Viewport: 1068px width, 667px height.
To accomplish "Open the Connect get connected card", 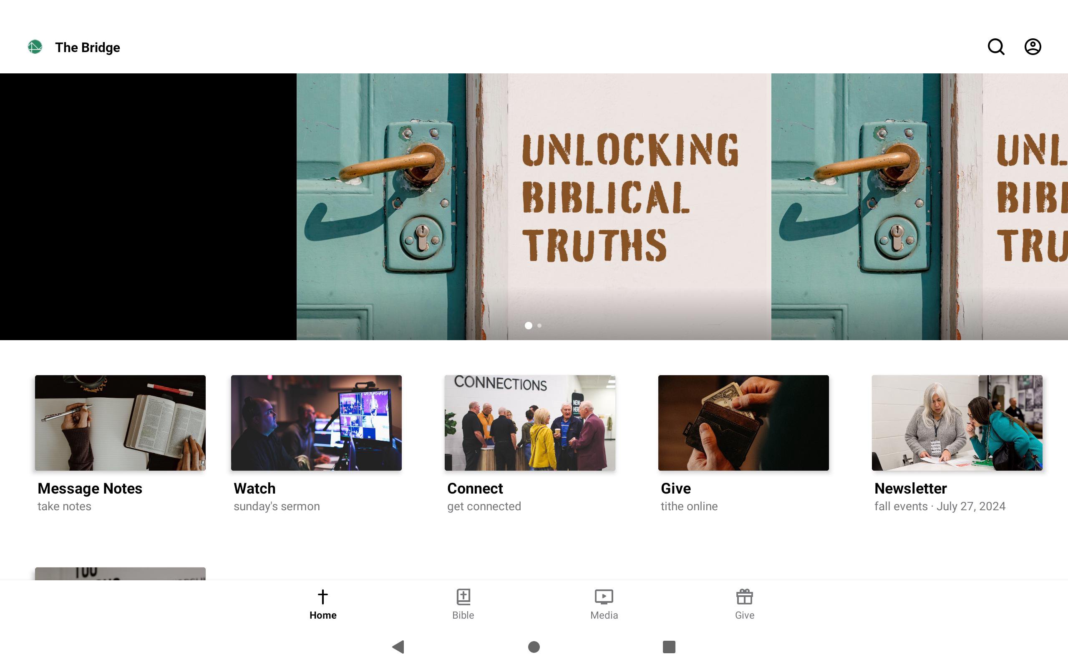I will pos(529,422).
